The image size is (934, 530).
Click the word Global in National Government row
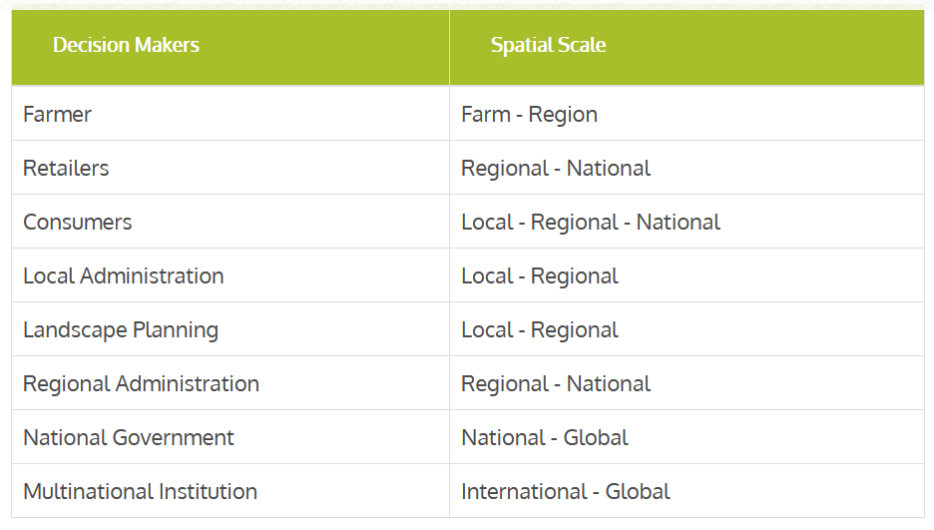[596, 438]
